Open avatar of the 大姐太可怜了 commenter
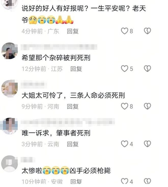Image resolution: width=168 pixels, height=187 pixels. point(9,88)
